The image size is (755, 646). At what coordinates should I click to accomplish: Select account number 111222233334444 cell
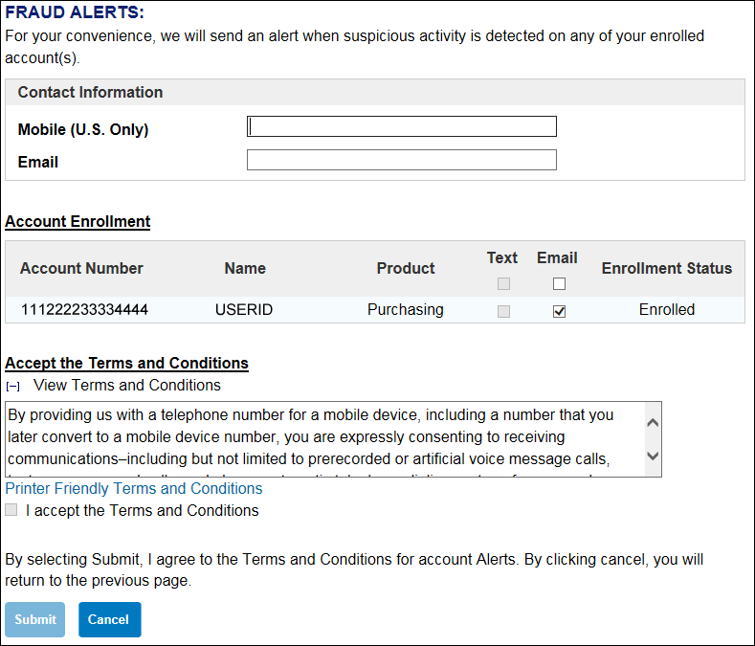pos(84,309)
